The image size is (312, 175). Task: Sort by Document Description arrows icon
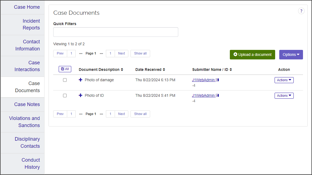point(122,70)
